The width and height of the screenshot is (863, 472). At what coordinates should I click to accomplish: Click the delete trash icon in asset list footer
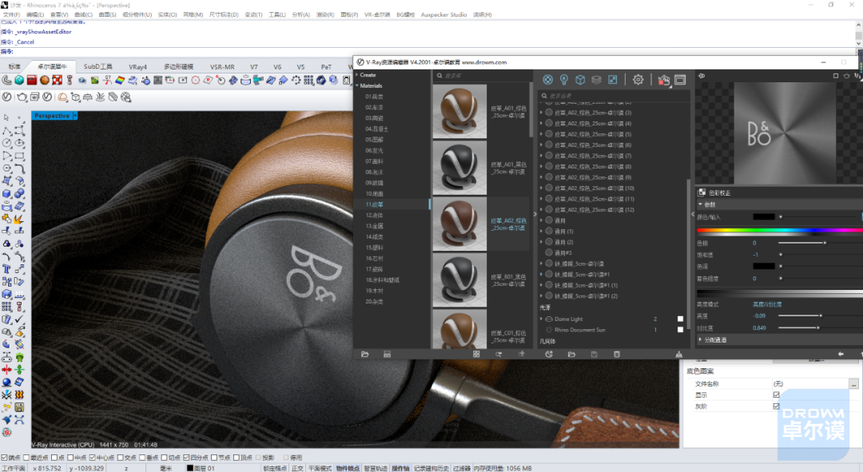pos(616,355)
